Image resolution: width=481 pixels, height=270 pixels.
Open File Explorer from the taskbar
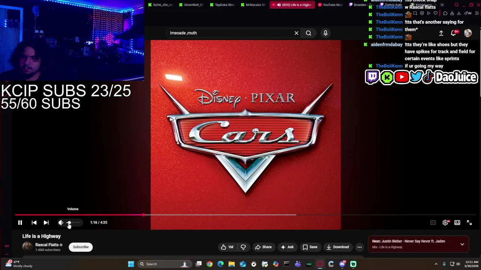231,264
